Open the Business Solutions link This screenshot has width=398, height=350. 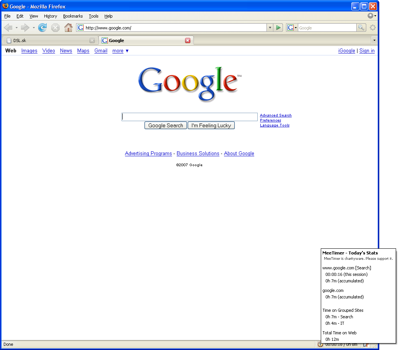tap(198, 154)
